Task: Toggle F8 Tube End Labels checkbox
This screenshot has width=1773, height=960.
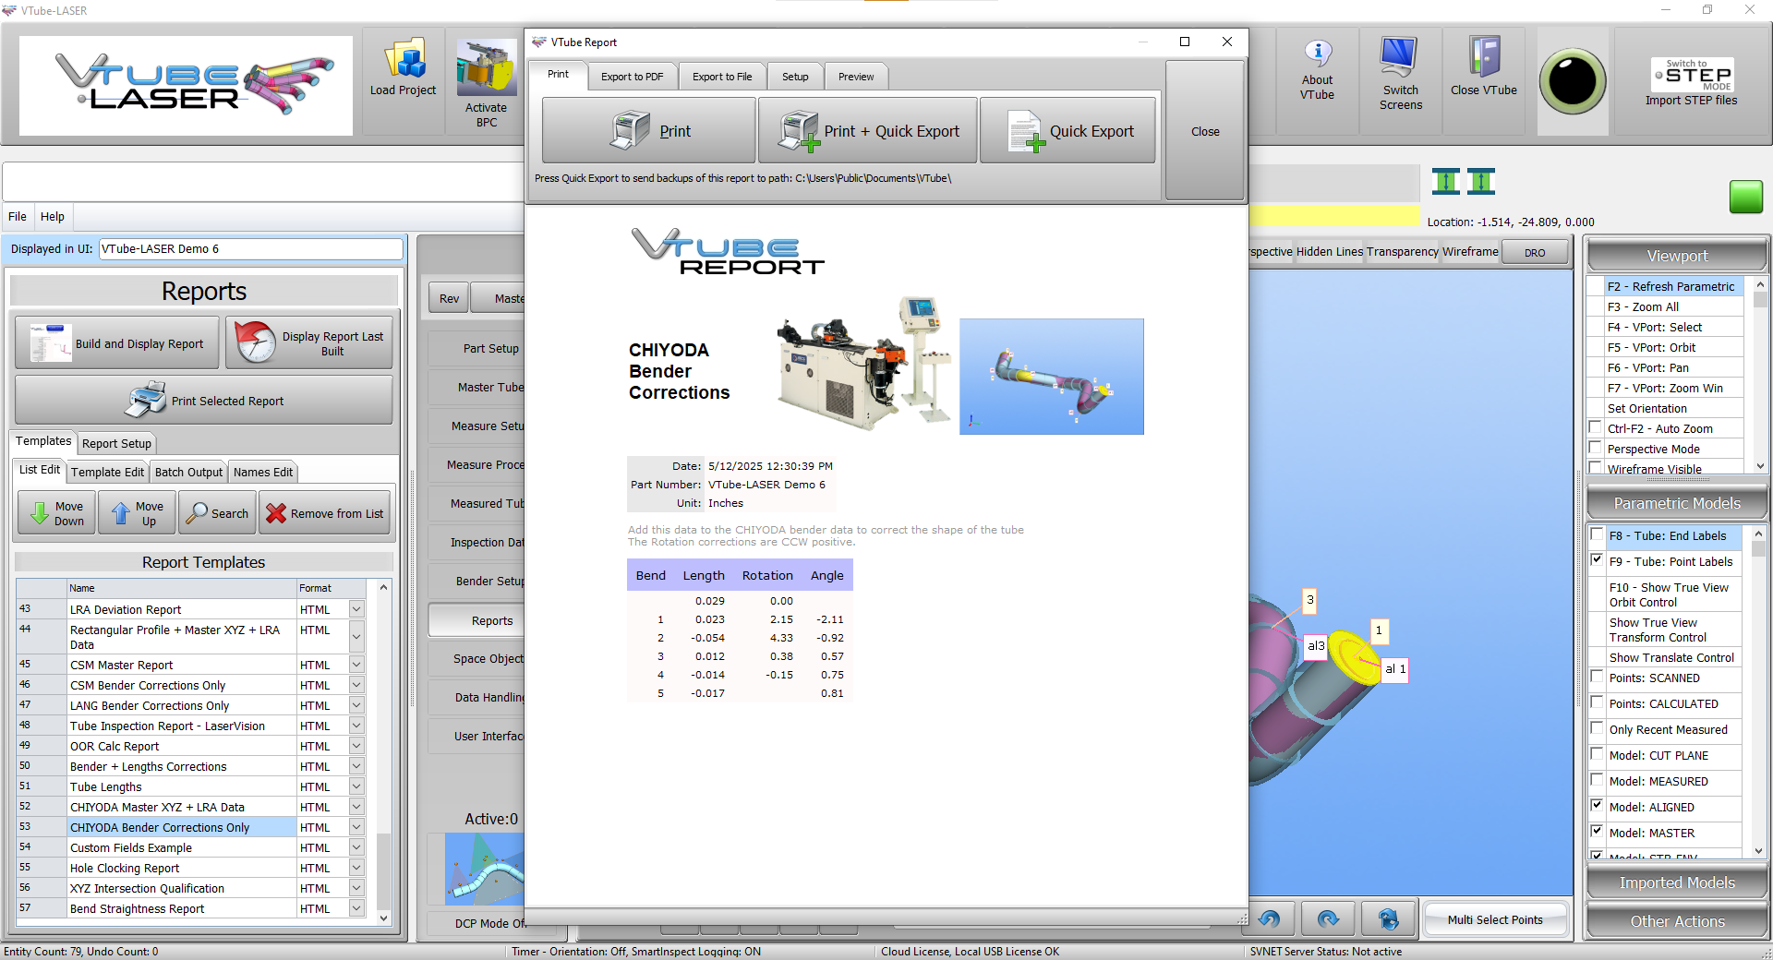Action: 1597,534
